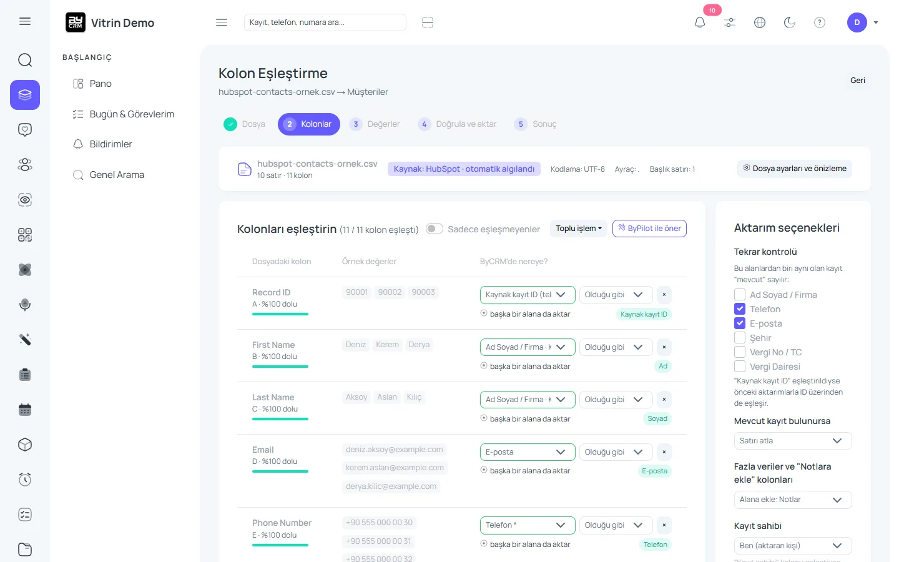Uncheck the Telefon duplicate checkbox
The height and width of the screenshot is (562, 899).
(x=740, y=308)
